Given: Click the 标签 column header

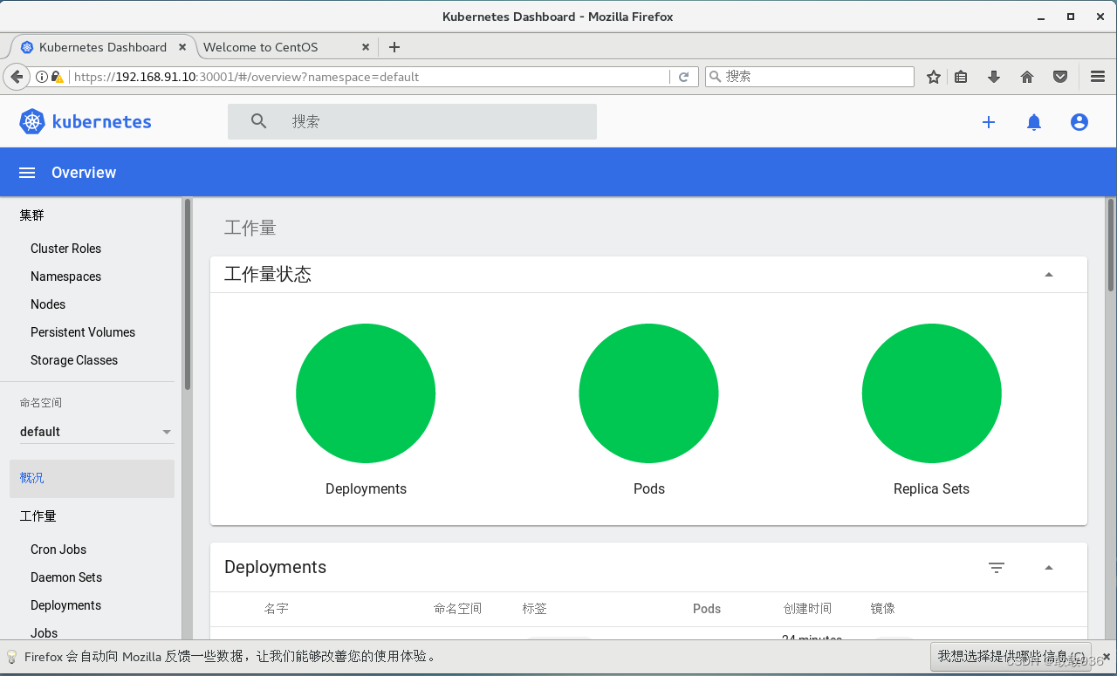Looking at the screenshot, I should pyautogui.click(x=535, y=609).
